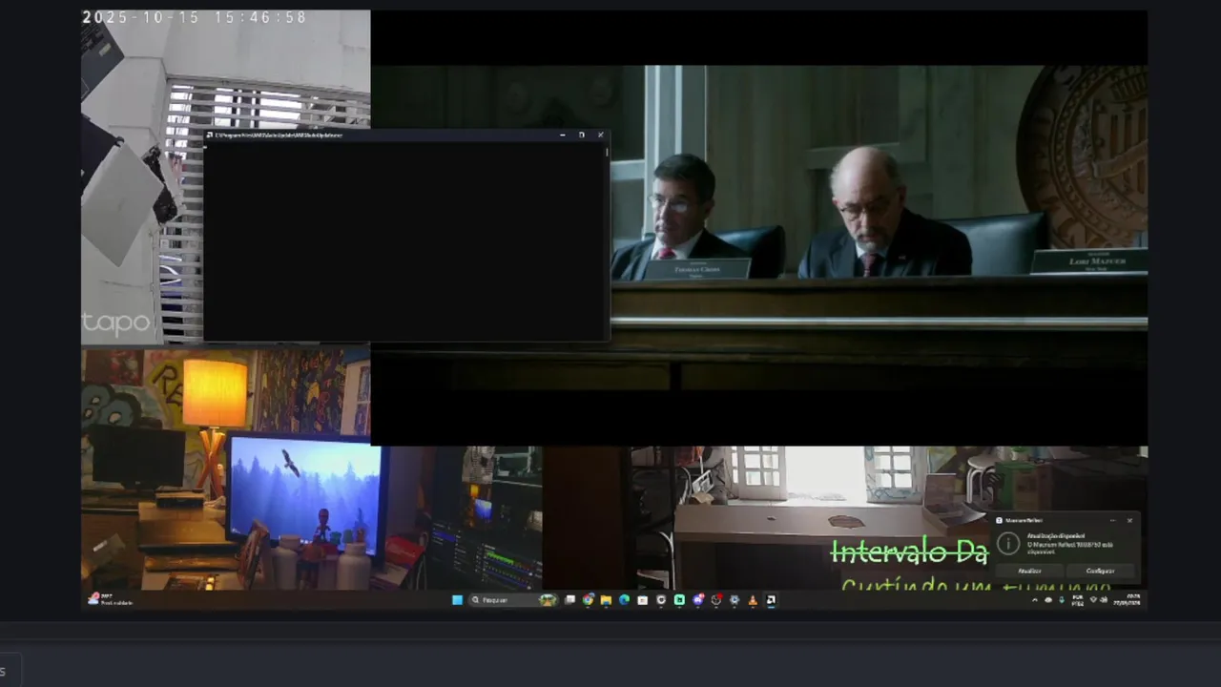This screenshot has height=687, width=1221.
Task: Maximize the AMD updater console window
Action: point(582,135)
